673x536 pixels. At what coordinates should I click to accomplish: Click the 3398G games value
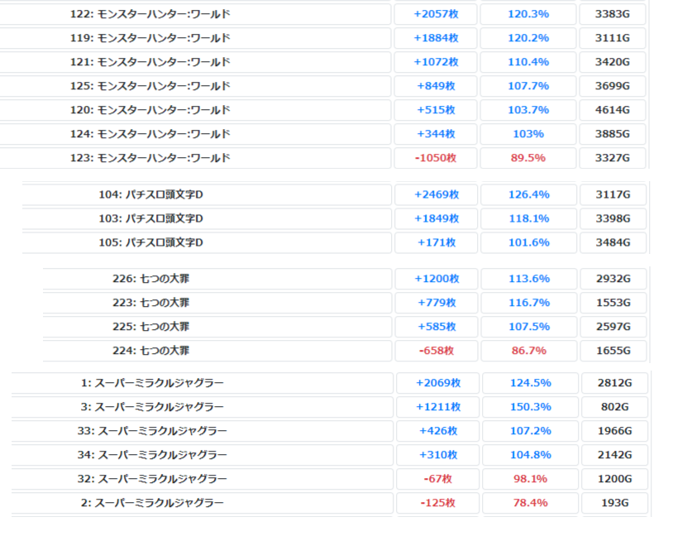point(613,219)
